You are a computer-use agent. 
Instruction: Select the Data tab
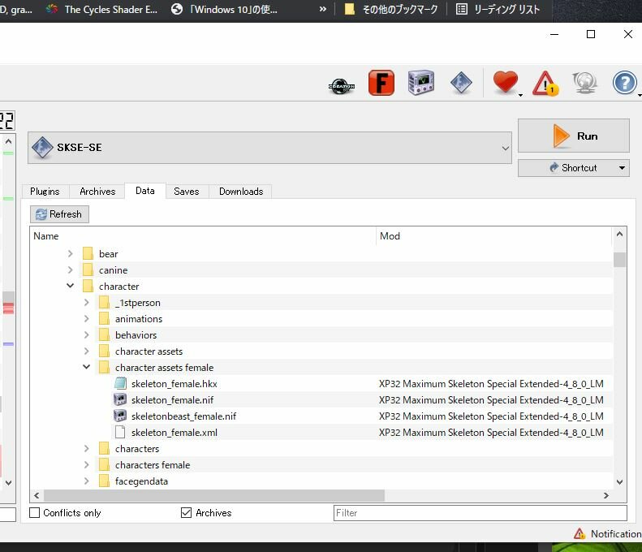tap(145, 191)
